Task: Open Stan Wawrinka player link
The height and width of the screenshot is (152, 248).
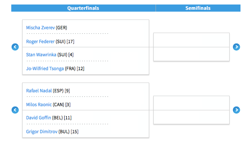Action: coord(41,55)
